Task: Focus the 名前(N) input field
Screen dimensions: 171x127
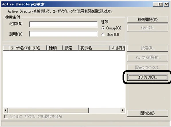Action: point(63,24)
